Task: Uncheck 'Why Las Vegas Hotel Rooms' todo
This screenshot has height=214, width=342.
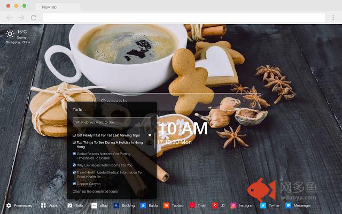Action: pyautogui.click(x=74, y=165)
